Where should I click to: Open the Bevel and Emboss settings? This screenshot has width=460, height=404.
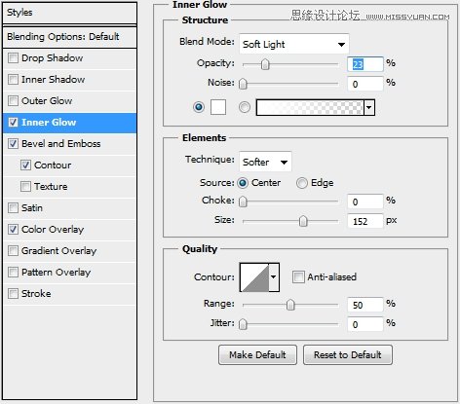[x=61, y=143]
